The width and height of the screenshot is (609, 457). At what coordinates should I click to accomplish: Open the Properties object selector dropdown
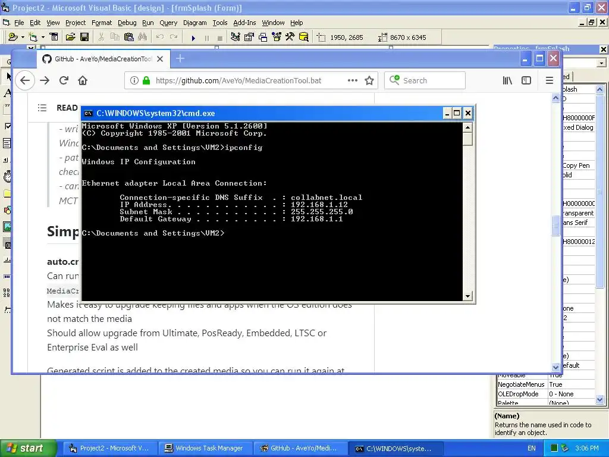602,62
